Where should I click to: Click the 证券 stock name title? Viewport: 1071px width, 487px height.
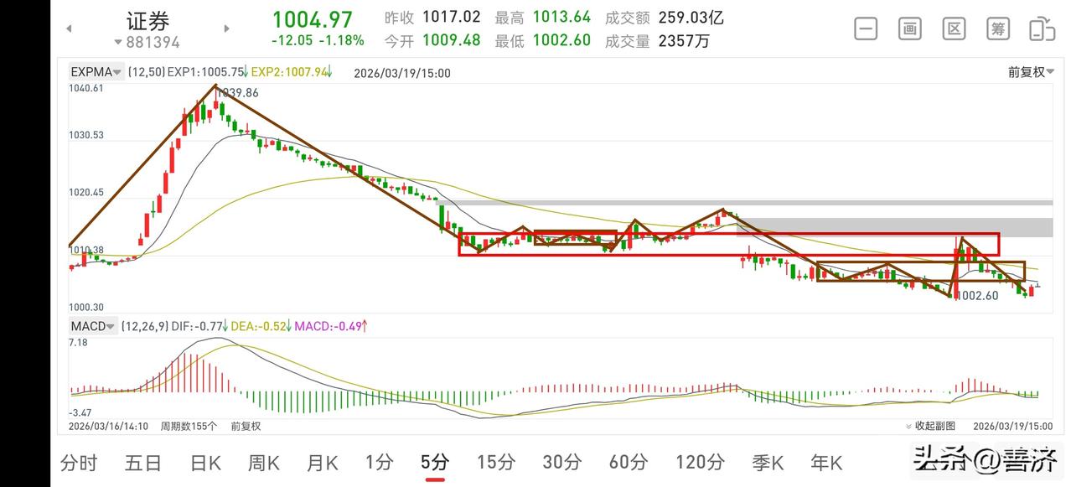[x=147, y=20]
